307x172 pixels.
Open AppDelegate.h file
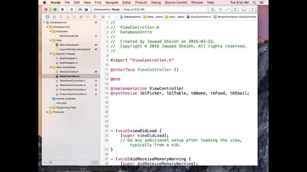(x=68, y=58)
